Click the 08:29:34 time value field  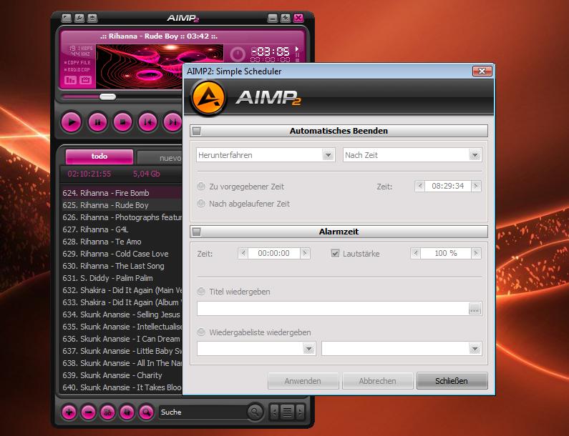(x=448, y=187)
